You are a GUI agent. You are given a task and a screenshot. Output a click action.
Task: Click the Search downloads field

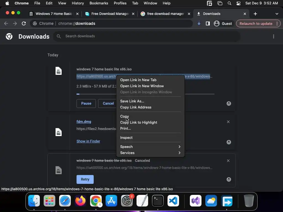pyautogui.click(x=146, y=36)
